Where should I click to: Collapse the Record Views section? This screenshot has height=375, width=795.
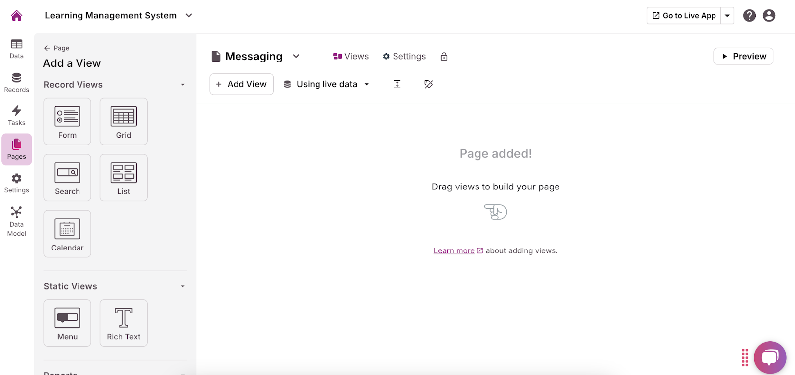(x=183, y=85)
